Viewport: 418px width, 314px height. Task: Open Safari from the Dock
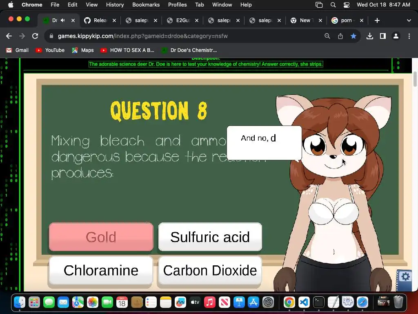362,303
